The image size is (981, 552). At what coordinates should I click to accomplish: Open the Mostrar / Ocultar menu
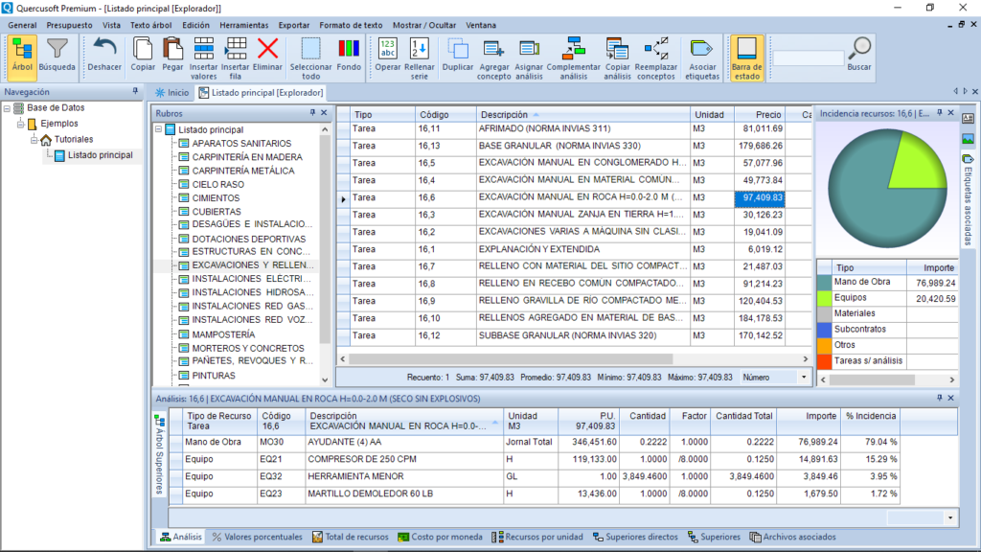[x=424, y=25]
